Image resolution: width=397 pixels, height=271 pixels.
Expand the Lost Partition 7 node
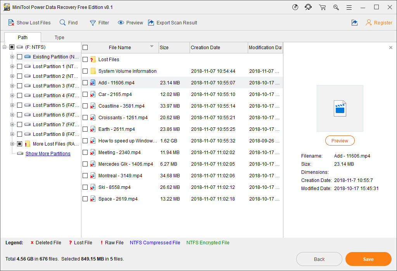(x=12, y=125)
